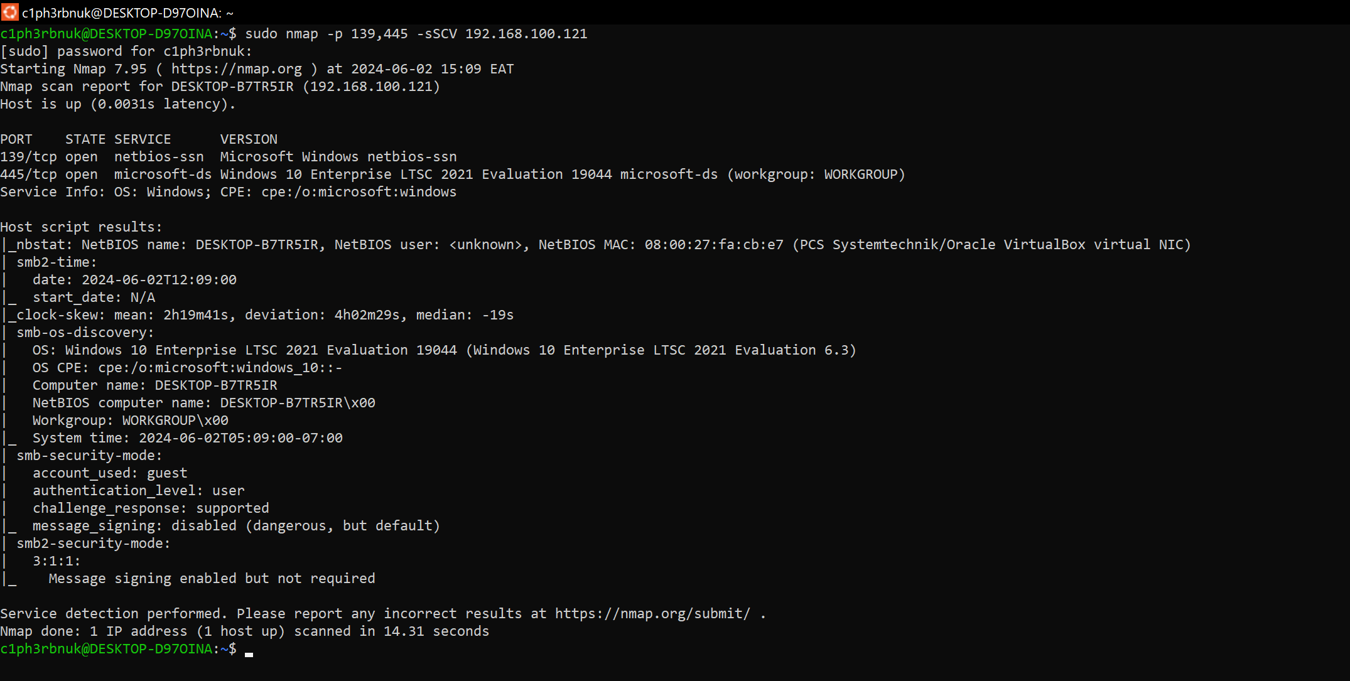Click the 445/tcp microsoft-ds port row
The image size is (1350, 681).
453,174
